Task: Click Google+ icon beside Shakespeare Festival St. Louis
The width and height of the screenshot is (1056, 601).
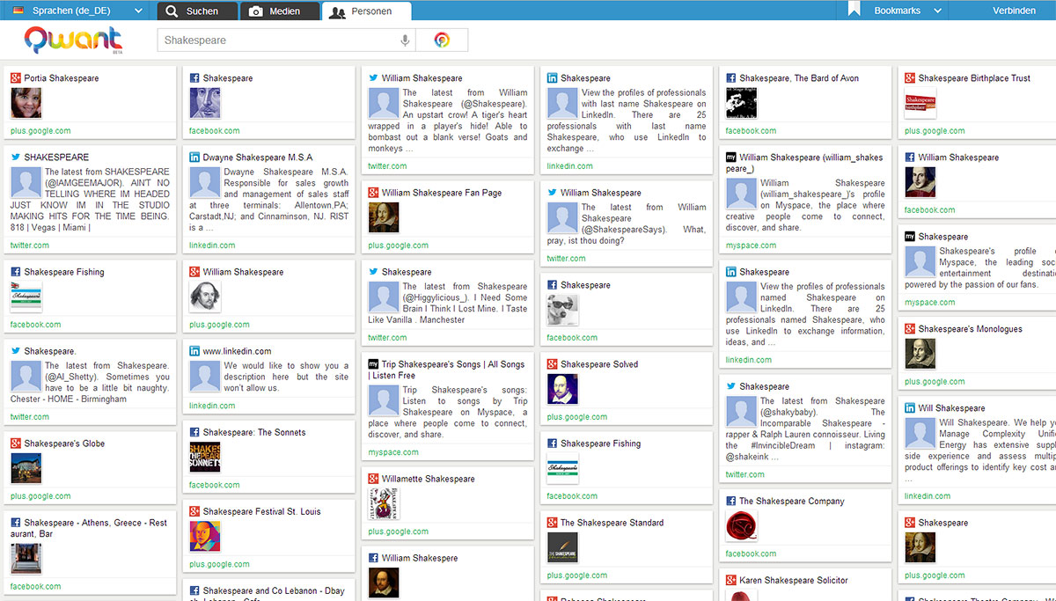Action: coord(194,511)
